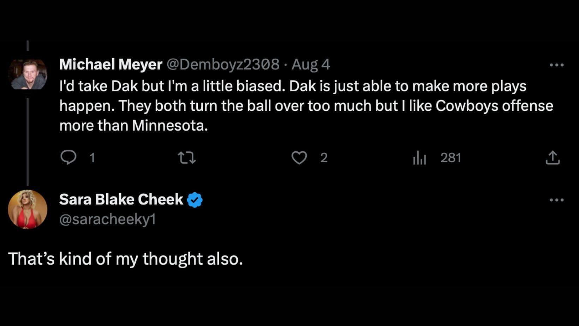
Task: Open more options on Michael Meyer's tweet
Action: (x=556, y=65)
